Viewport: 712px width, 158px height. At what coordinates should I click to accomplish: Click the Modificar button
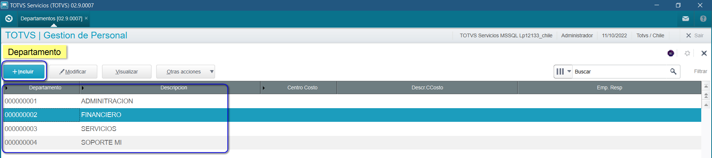click(x=73, y=72)
